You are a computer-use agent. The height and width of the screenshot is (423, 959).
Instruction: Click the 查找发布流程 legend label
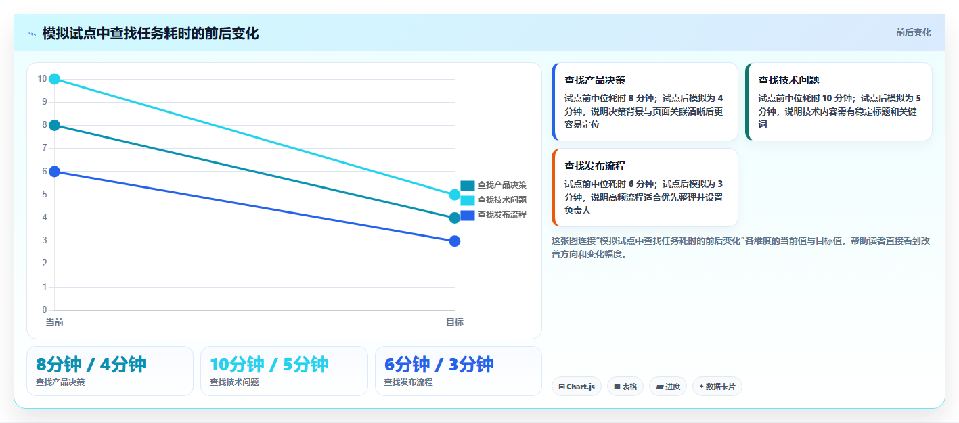(x=502, y=215)
